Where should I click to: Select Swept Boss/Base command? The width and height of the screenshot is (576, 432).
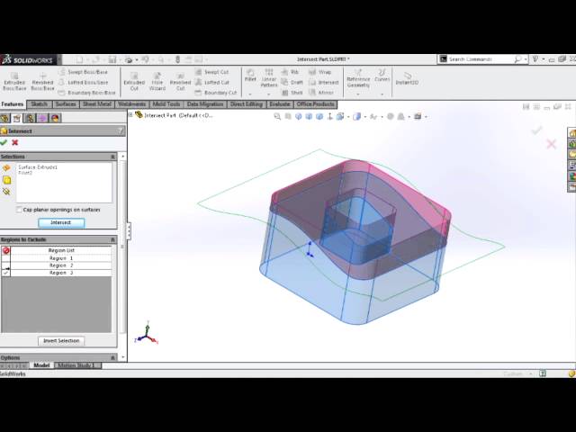point(84,72)
